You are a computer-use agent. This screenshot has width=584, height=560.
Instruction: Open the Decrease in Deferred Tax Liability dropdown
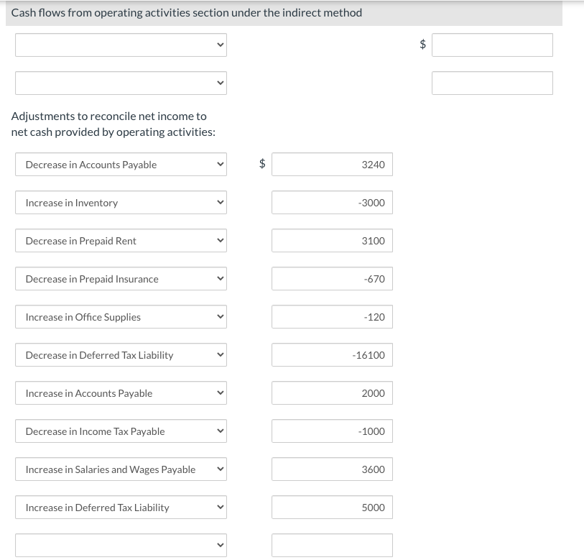click(x=121, y=354)
